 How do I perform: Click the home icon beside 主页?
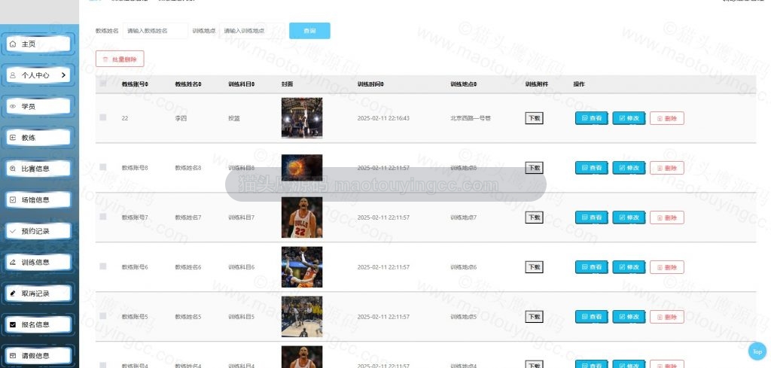coord(13,44)
